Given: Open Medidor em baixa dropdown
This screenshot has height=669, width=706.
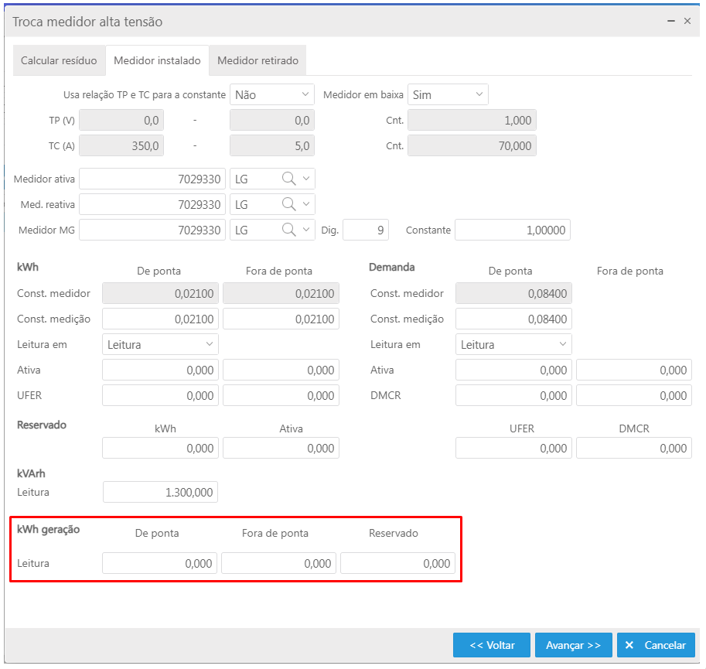Looking at the screenshot, I should point(448,94).
